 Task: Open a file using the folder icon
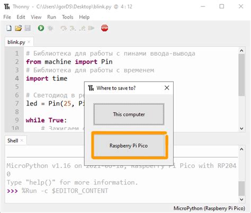pyautogui.click(x=18, y=28)
